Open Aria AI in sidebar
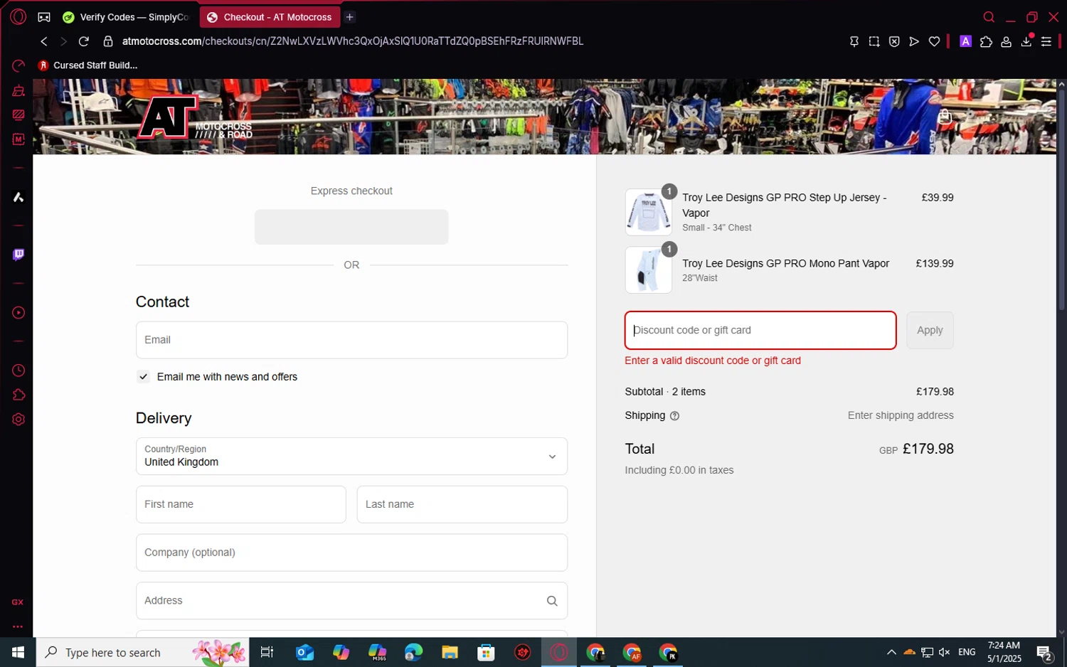 coord(18,197)
